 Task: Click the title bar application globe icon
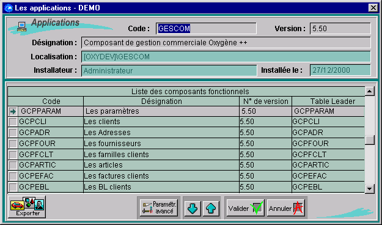pyautogui.click(x=9, y=8)
